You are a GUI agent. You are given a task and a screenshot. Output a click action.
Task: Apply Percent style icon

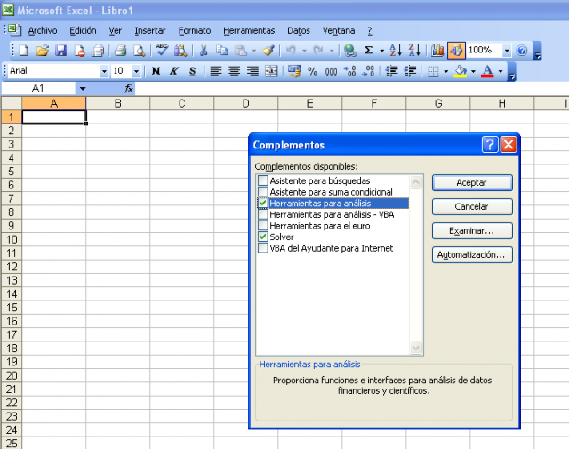312,71
